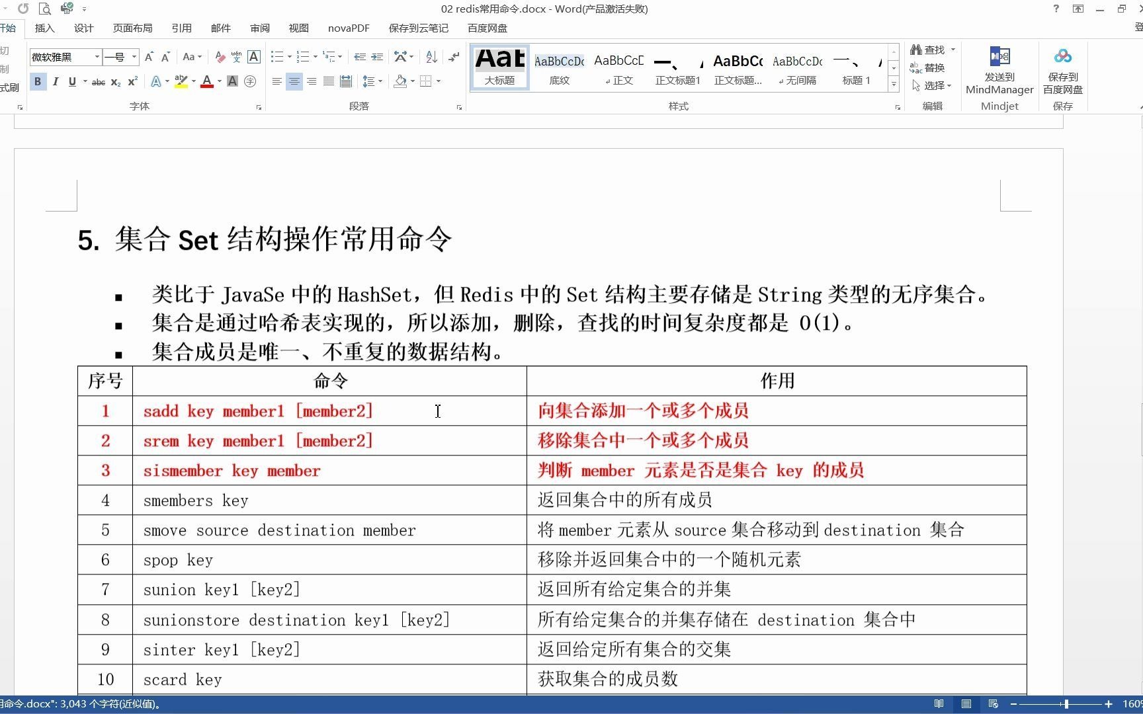
Task: Toggle superscript formatting
Action: [x=132, y=81]
